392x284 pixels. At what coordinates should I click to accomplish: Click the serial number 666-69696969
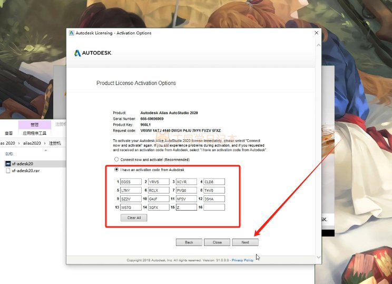[x=152, y=119]
